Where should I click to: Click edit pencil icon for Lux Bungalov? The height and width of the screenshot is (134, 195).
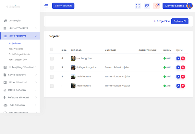178,58
